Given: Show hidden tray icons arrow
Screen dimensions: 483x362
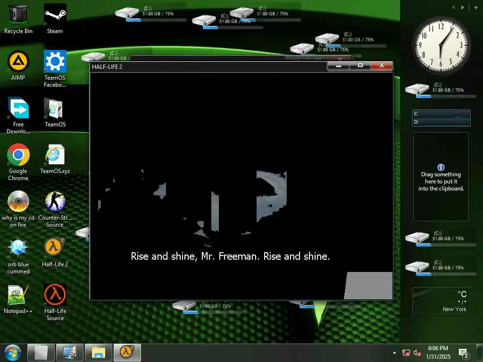Looking at the screenshot, I should point(394,353).
